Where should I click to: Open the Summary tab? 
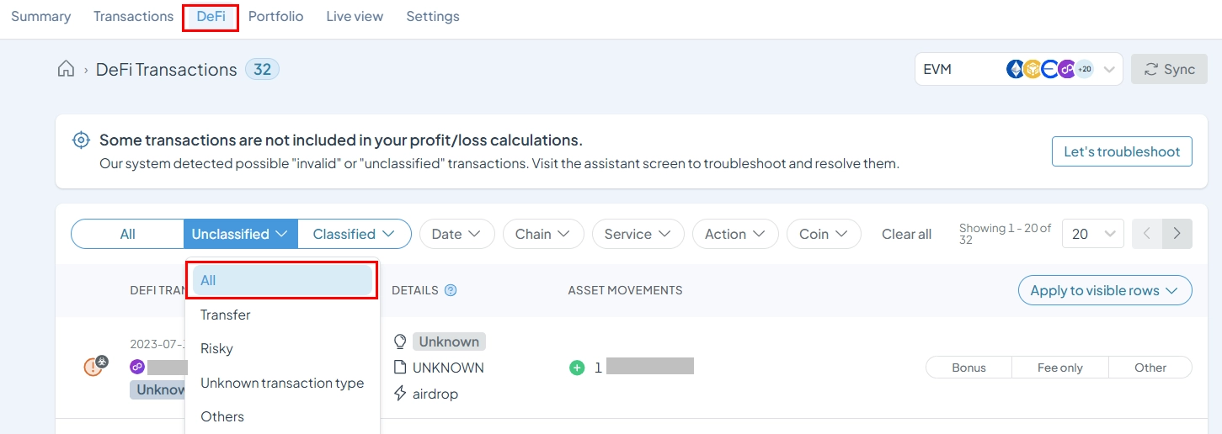click(40, 17)
